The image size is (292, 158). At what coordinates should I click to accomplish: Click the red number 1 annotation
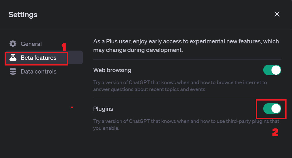click(x=64, y=47)
